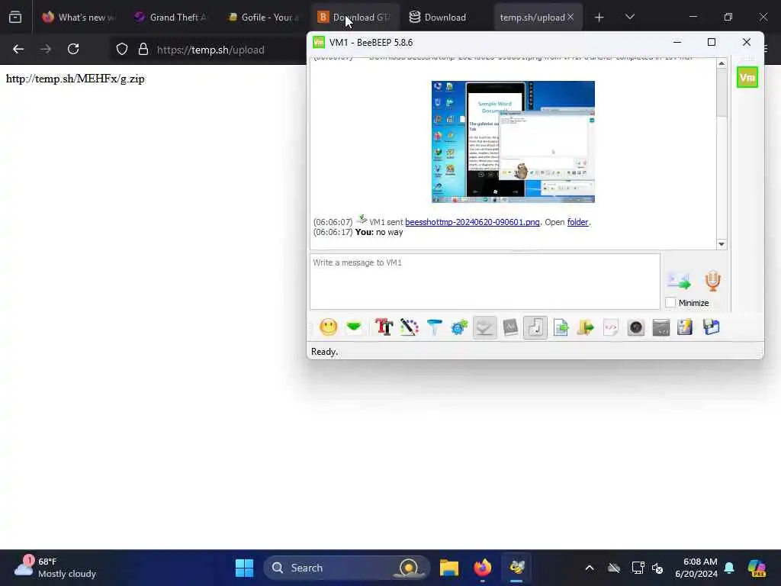Click the taskbar Search box

tap(347, 568)
